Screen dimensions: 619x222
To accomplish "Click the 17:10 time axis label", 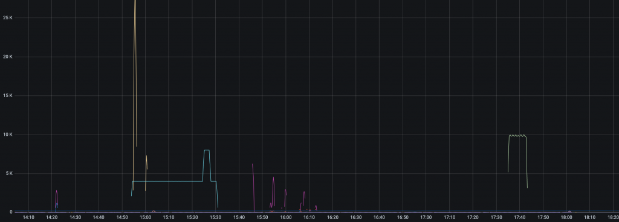I will coord(449,217).
